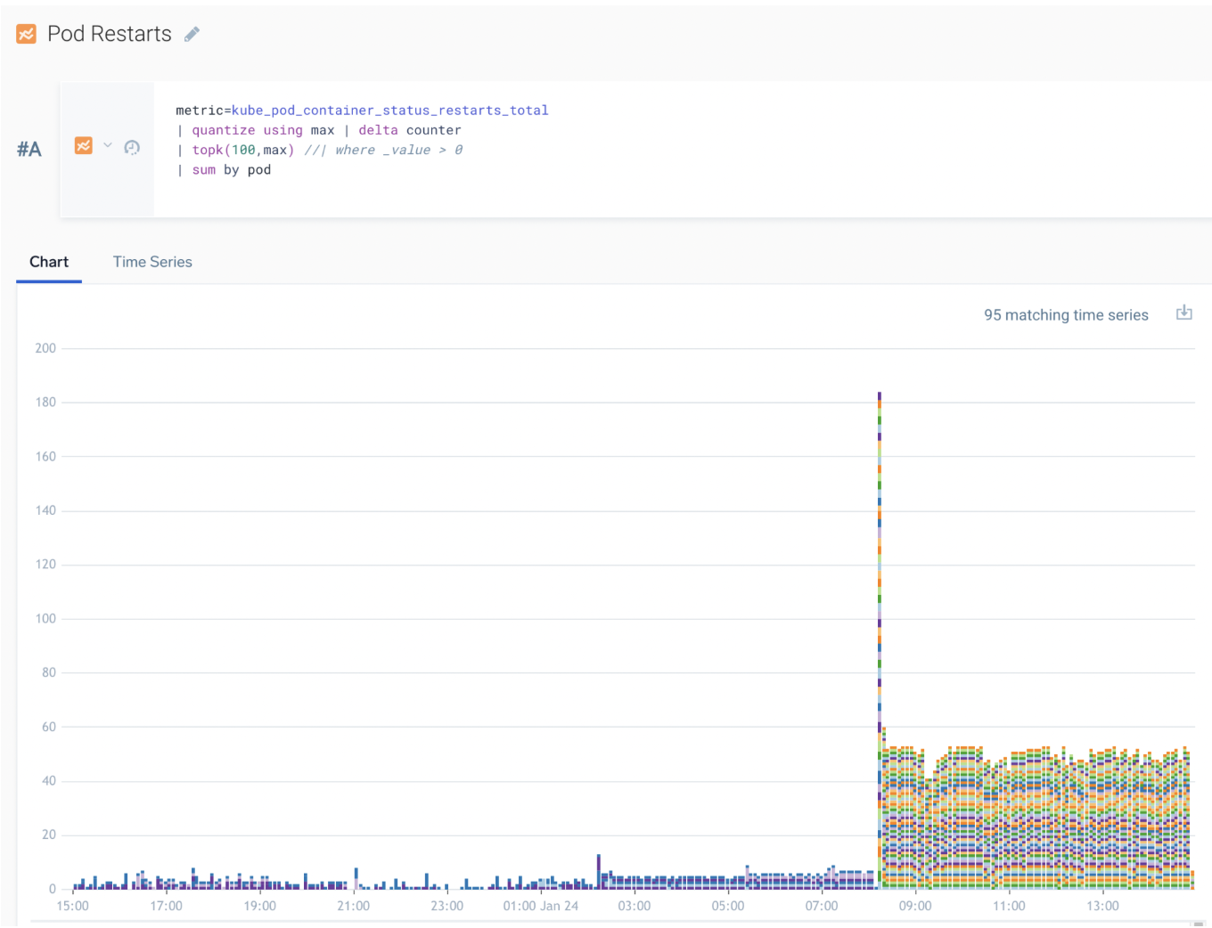Click the pencil icon to rename Pod Restarts
The height and width of the screenshot is (928, 1212).
coord(192,33)
